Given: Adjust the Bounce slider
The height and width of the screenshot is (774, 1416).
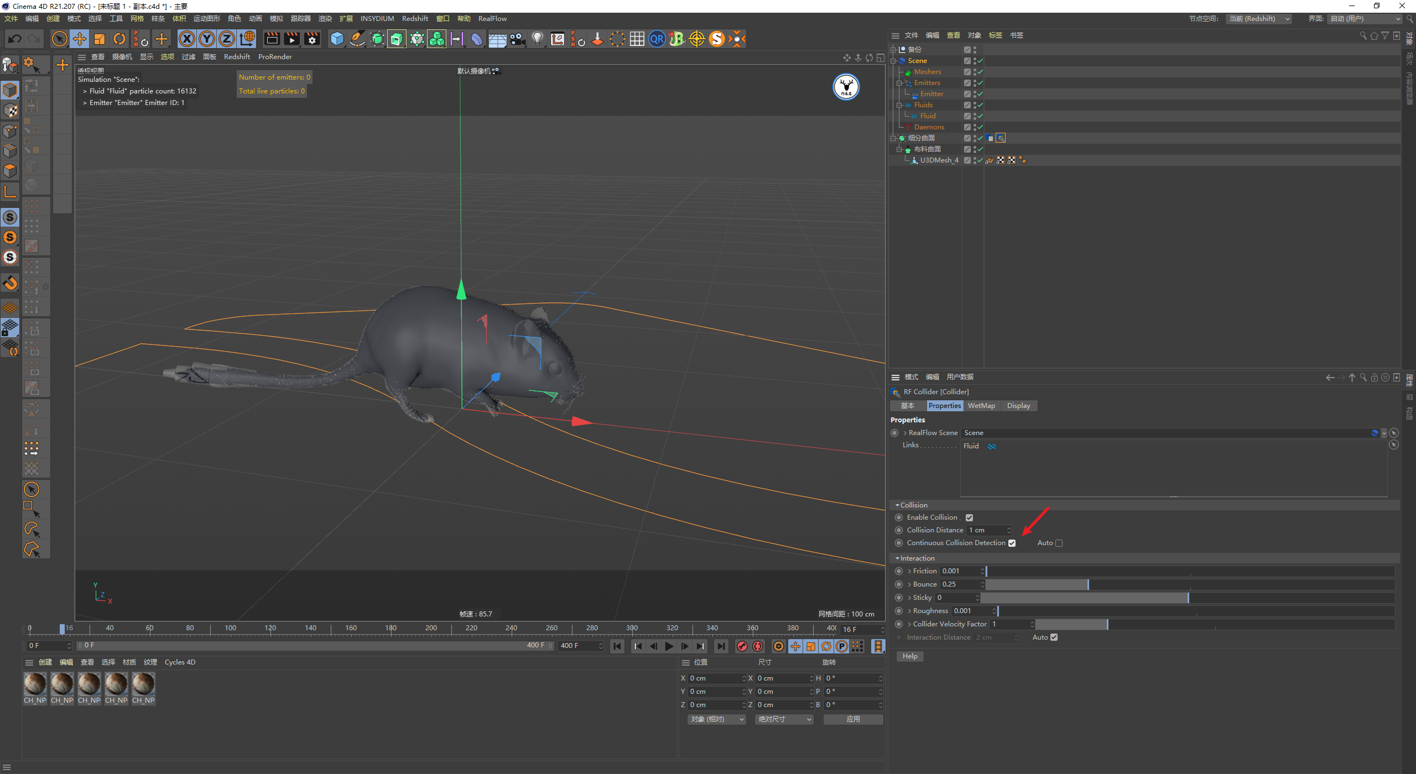Looking at the screenshot, I should coord(1087,584).
